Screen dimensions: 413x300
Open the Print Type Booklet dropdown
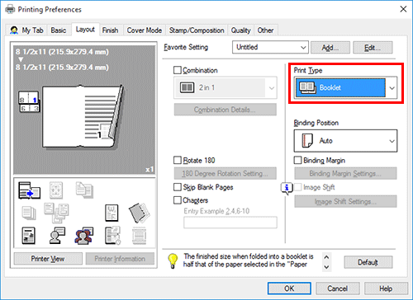click(x=345, y=87)
